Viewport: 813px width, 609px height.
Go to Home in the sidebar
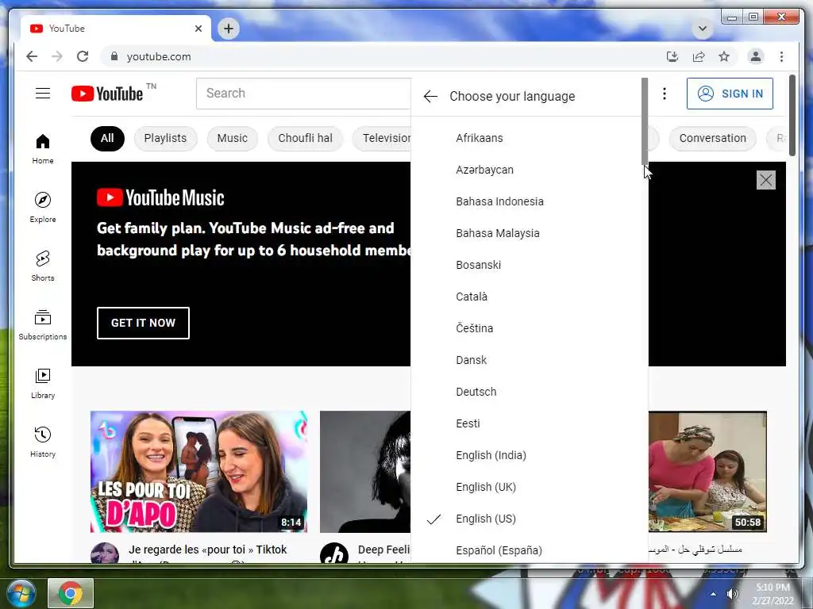tap(43, 149)
